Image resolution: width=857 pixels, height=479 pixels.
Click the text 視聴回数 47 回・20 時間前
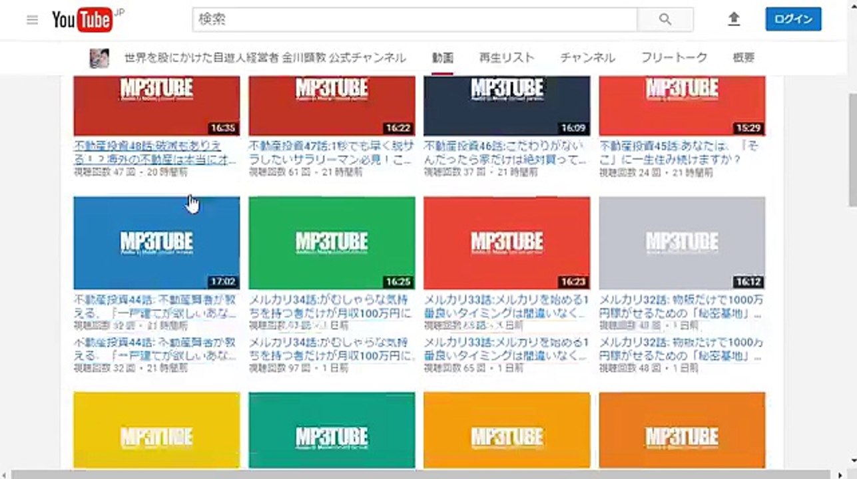coord(131,172)
